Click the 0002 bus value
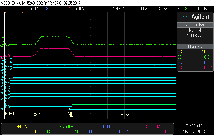The image size is (214, 135). (124, 114)
